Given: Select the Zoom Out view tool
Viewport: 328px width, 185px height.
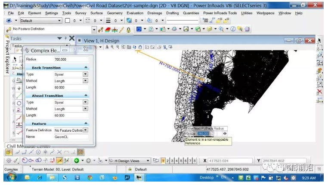Looking at the screenshot, I should tap(118, 47).
